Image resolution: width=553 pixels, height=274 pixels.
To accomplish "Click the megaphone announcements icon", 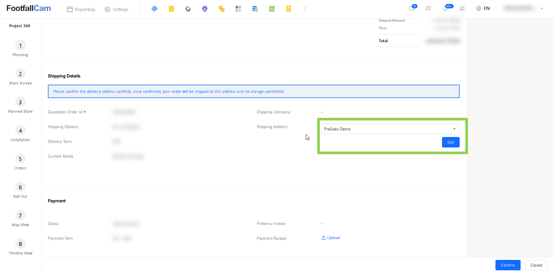I will 462,9.
